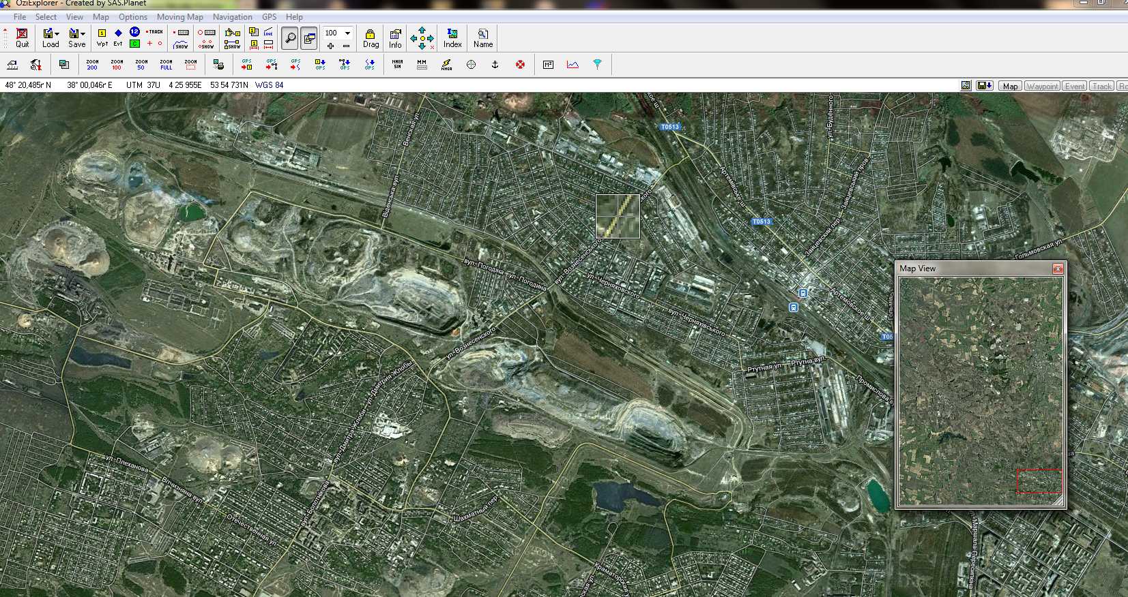
Task: Click the Name search button
Action: tap(483, 38)
